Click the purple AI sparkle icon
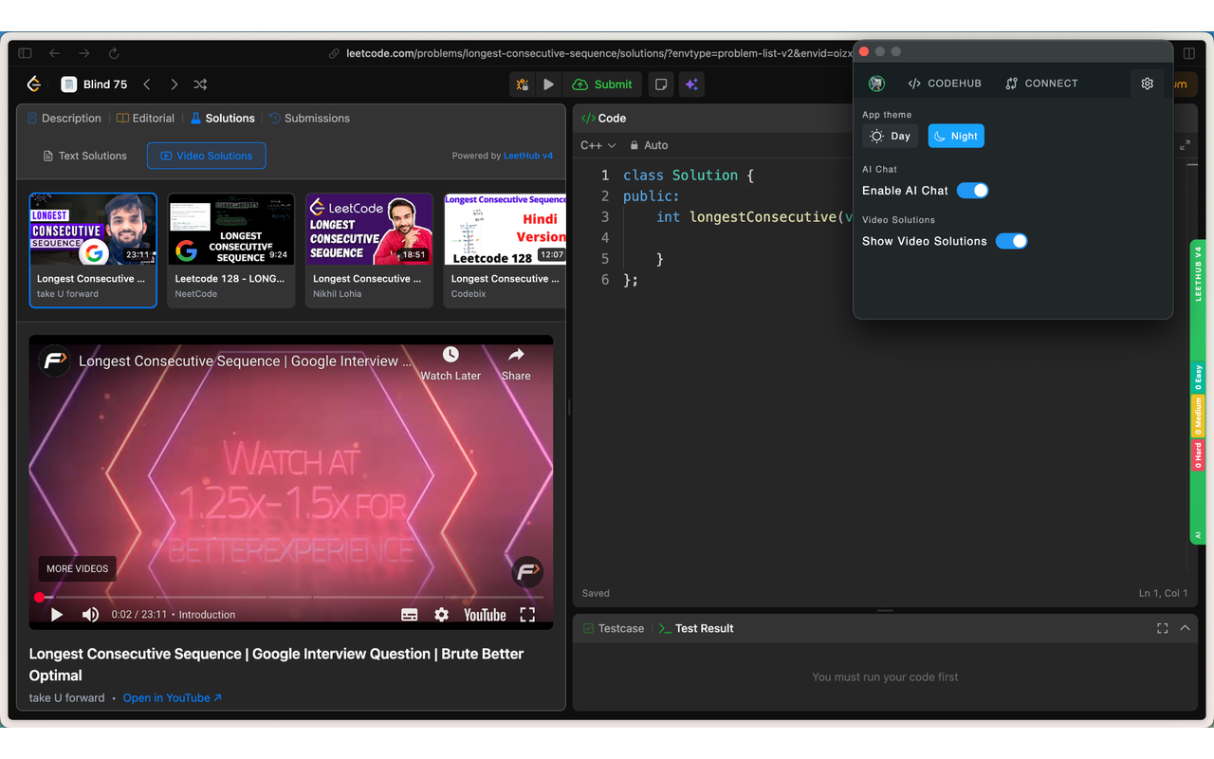Screen dimensions: 1214x759 (691, 84)
